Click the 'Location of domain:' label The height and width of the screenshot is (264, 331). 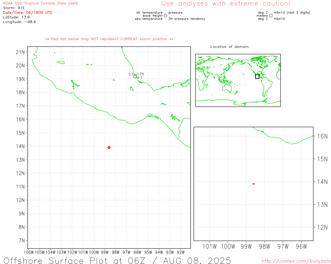coord(230,47)
